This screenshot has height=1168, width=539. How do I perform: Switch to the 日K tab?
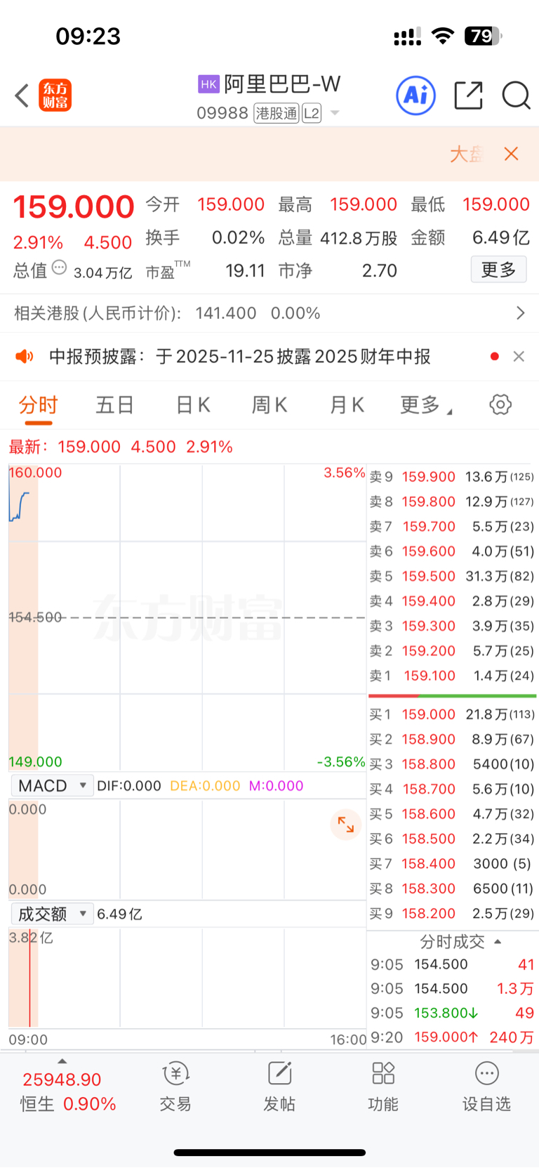point(193,405)
